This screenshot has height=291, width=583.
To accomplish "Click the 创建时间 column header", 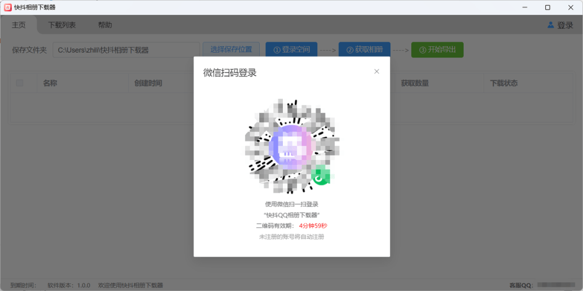I will point(148,83).
